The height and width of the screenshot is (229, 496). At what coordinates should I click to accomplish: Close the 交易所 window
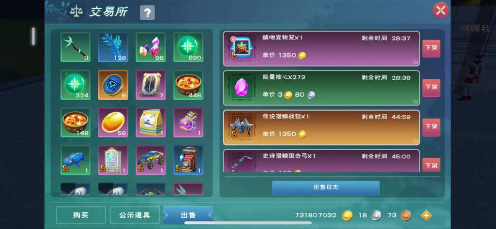[x=441, y=10]
